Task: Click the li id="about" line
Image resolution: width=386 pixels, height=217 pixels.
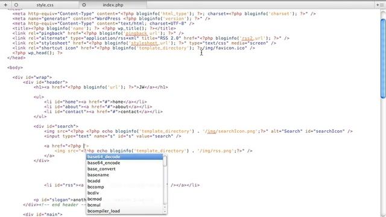Action: point(98,107)
